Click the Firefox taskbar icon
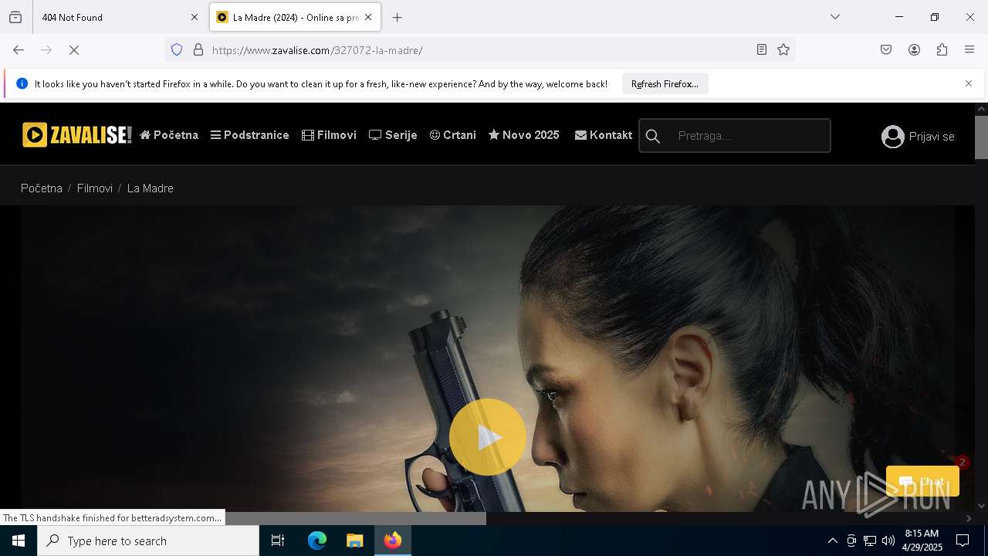The height and width of the screenshot is (556, 988). point(393,541)
